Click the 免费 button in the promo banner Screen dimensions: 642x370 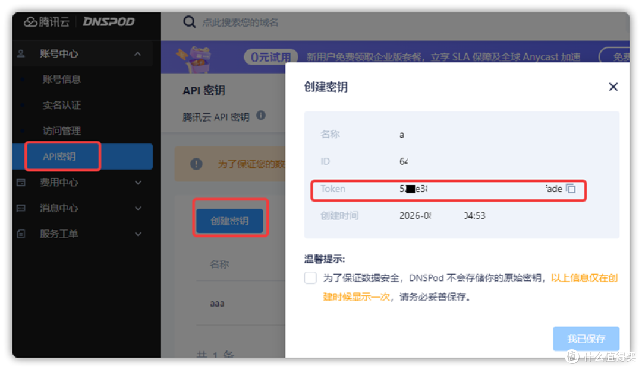[x=615, y=57]
